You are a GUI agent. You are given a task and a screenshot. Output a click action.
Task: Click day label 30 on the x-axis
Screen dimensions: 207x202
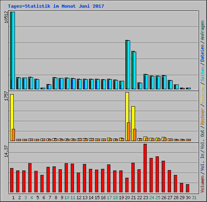188,198
